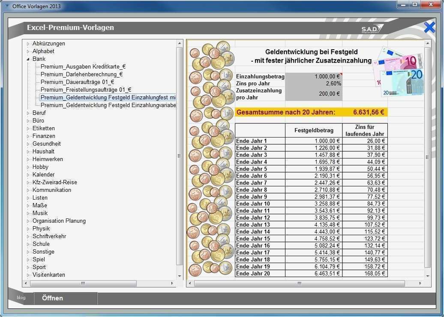
Task: Click the preview pane vertical scrollbar thumb
Action: coord(428,157)
